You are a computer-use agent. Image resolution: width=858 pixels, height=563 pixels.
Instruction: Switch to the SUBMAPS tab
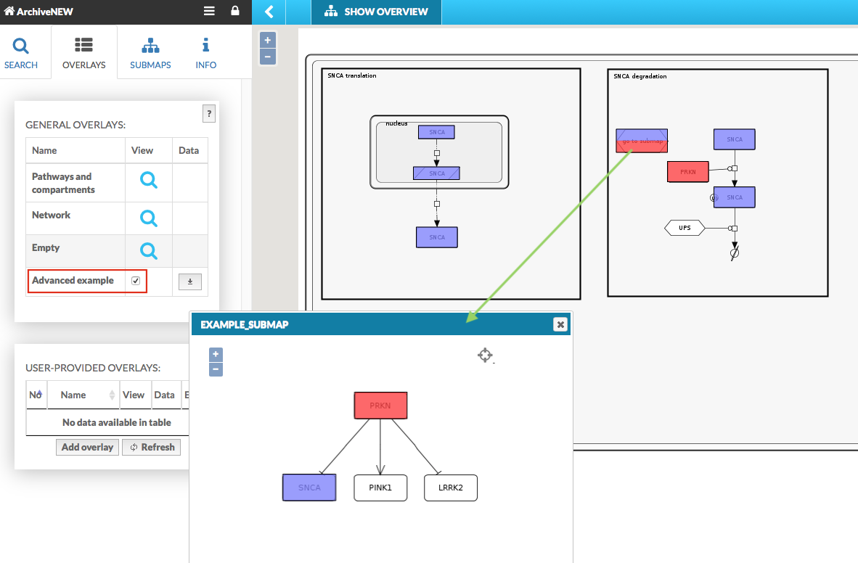click(150, 54)
